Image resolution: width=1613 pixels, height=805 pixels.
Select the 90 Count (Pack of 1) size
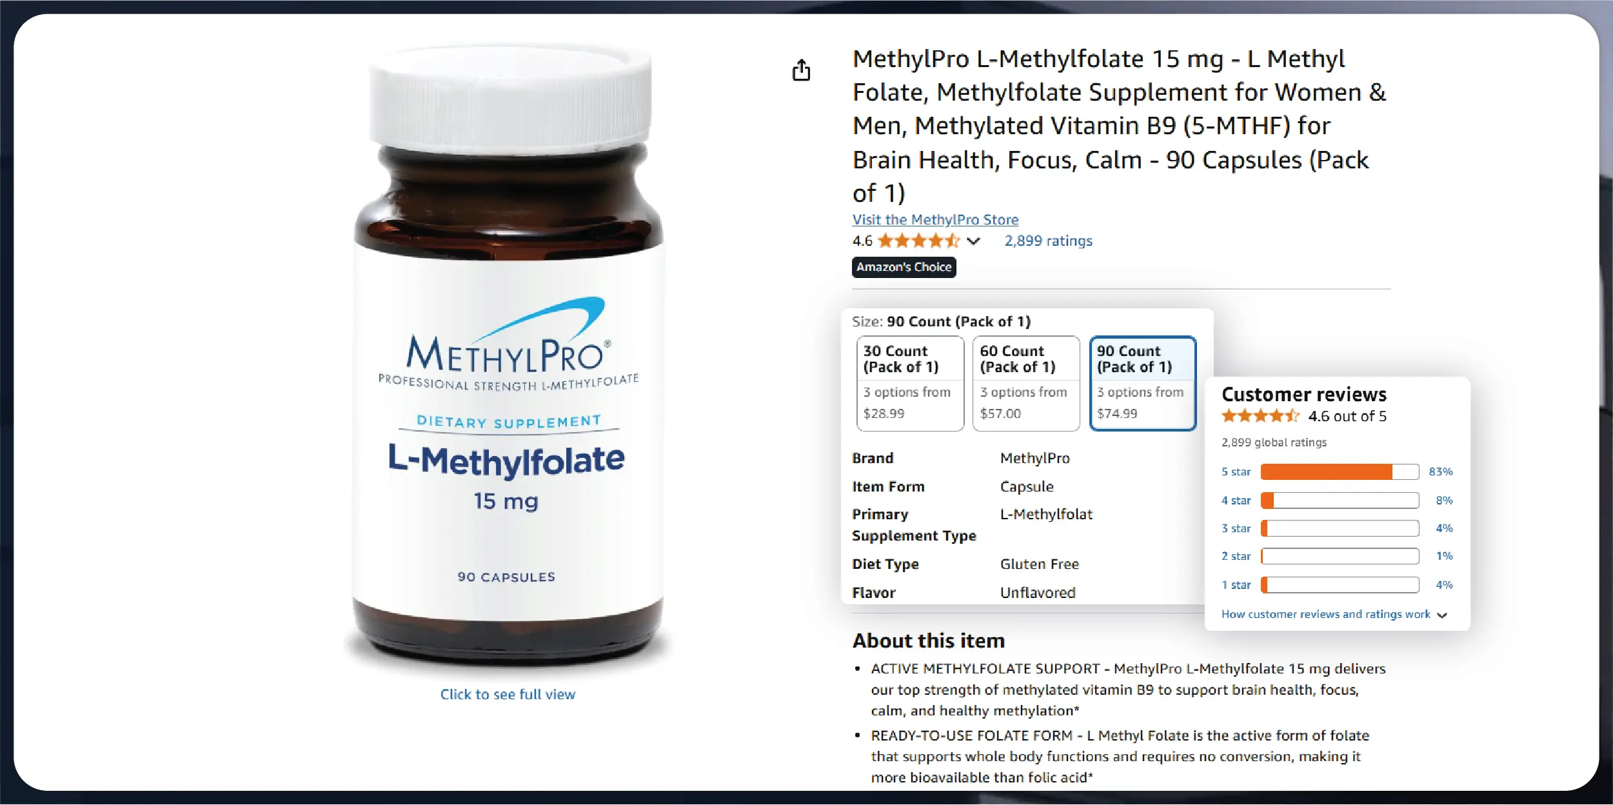point(1143,383)
